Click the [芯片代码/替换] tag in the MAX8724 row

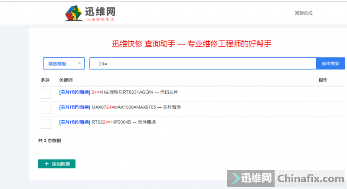[75, 107]
